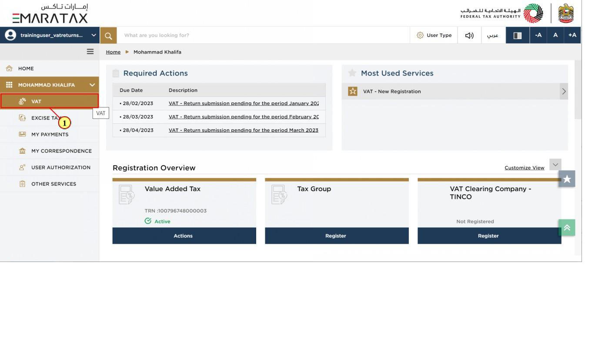Image resolution: width=615 pixels, height=348 pixels.
Task: Toggle the high contrast view icon
Action: (518, 35)
